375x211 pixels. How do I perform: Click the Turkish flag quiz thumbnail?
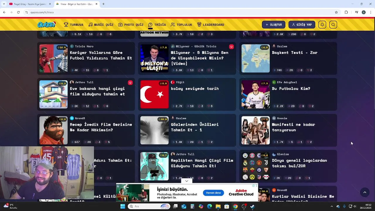pos(154,94)
